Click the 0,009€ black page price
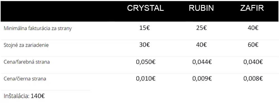This screenshot has width=279, height=103. [x=202, y=79]
